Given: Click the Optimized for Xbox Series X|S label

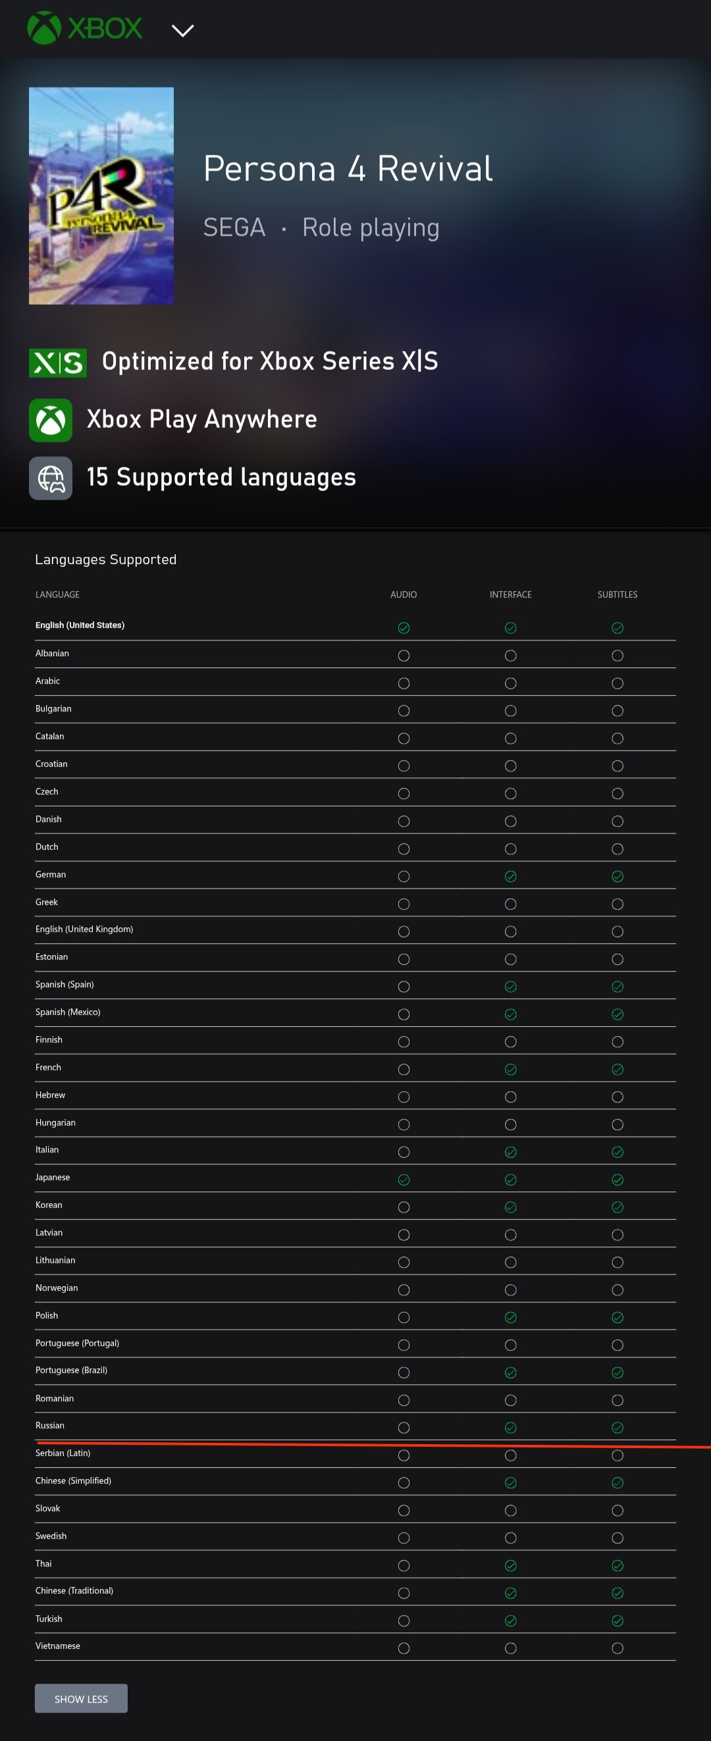Looking at the screenshot, I should (270, 361).
